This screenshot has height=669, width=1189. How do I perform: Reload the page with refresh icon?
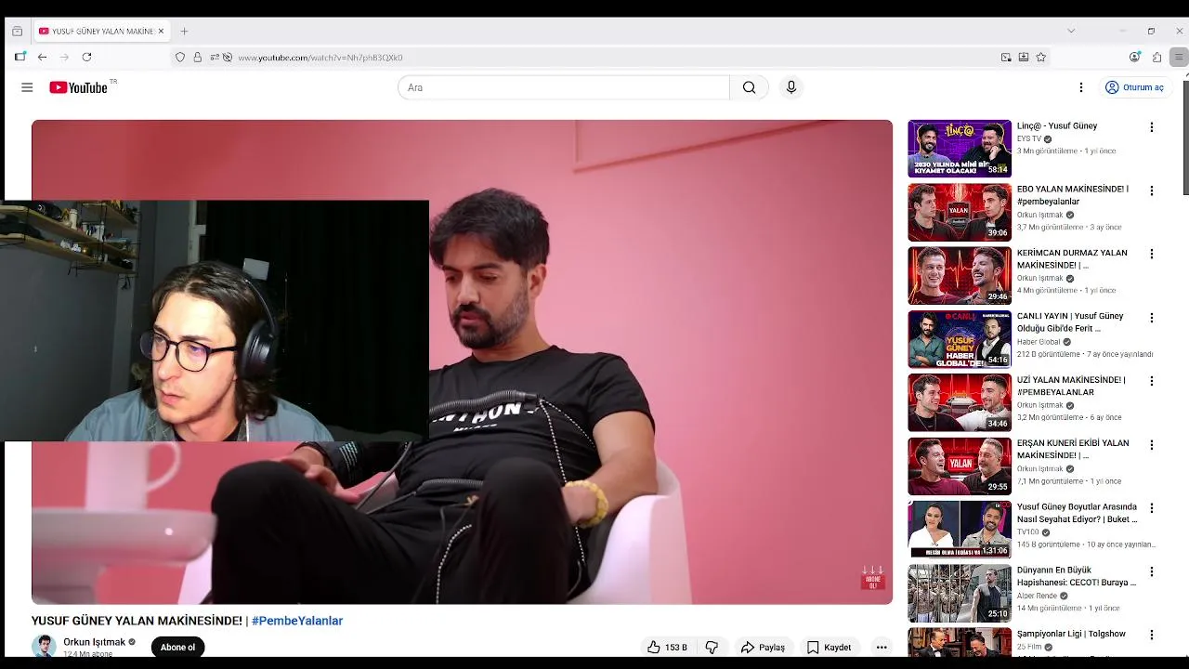[x=86, y=58]
